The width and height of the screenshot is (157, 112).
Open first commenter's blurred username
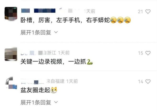click(38, 11)
